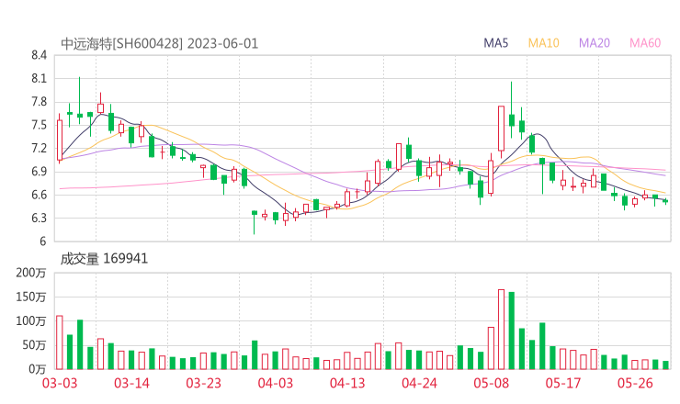Click the 150万 volume axis label
Screen dimensions: 680x404
click(31, 297)
